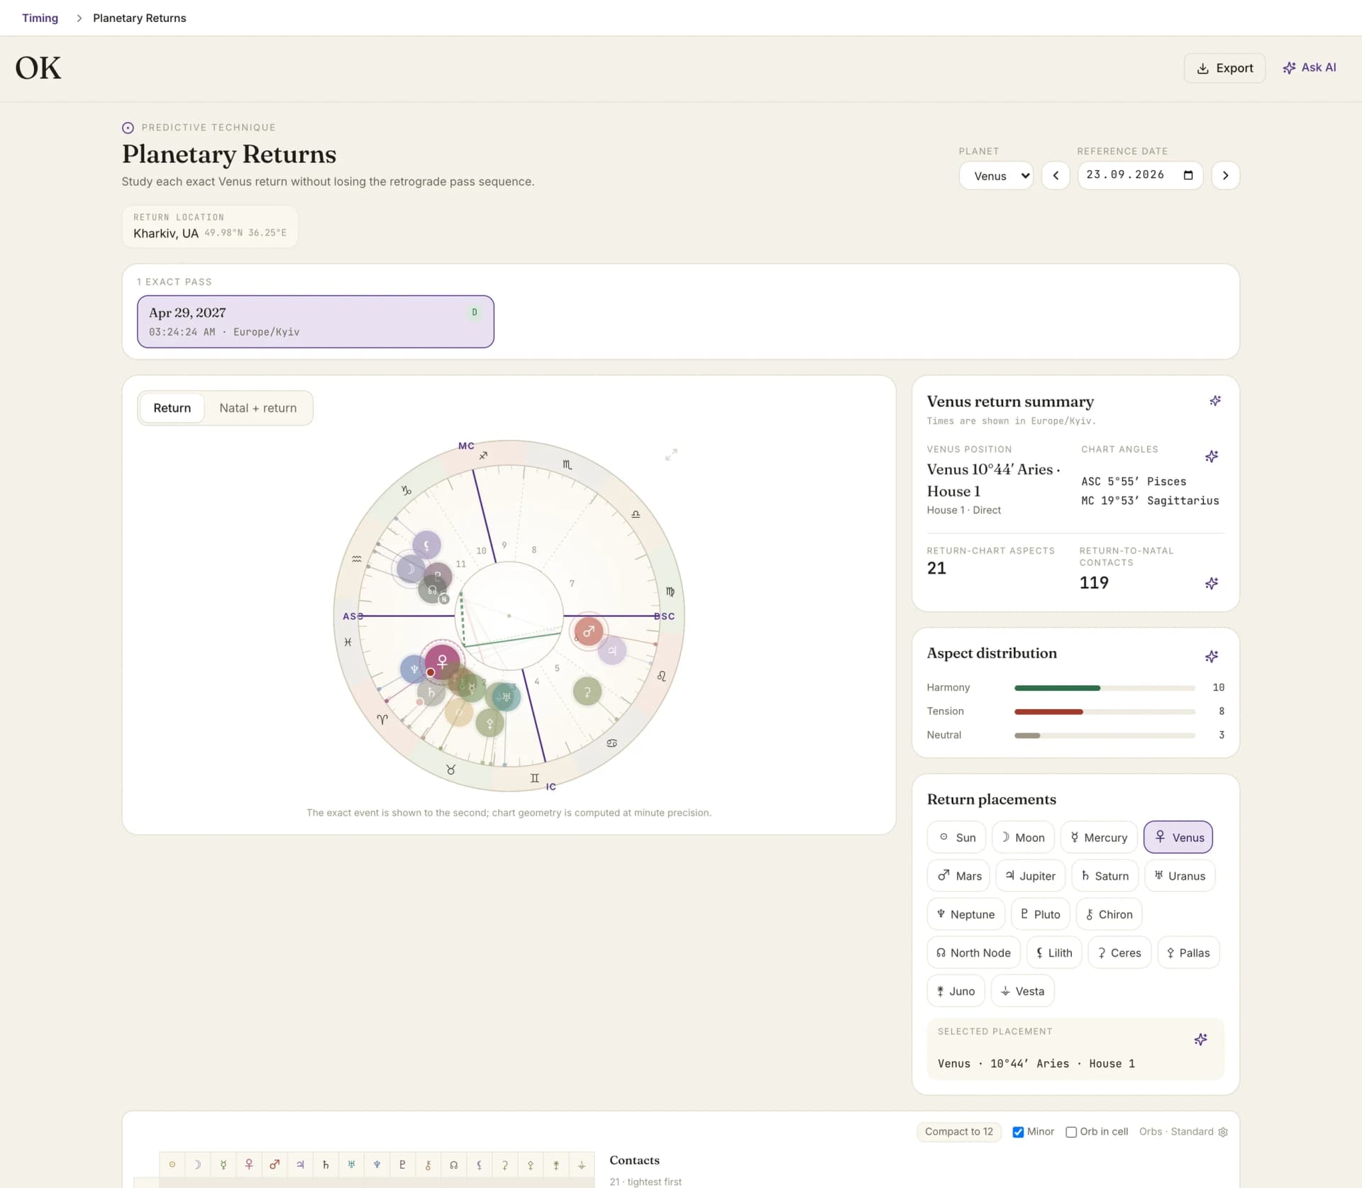Click the Venus glyph on the chart wheel
This screenshot has height=1188, width=1362.
click(x=442, y=661)
